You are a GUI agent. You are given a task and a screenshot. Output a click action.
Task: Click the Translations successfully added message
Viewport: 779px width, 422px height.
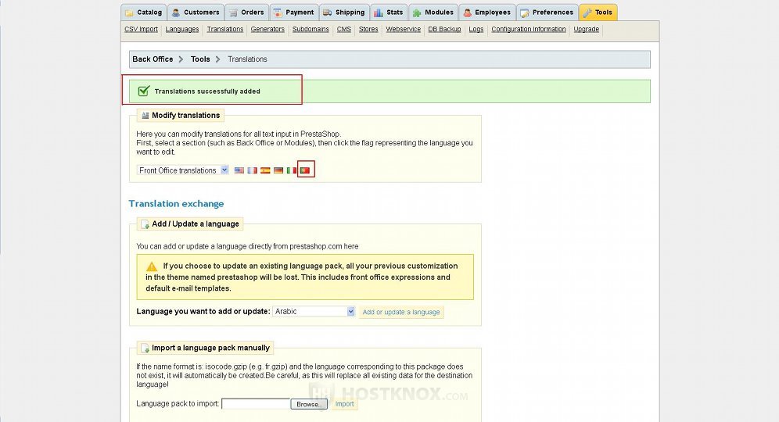pos(207,91)
